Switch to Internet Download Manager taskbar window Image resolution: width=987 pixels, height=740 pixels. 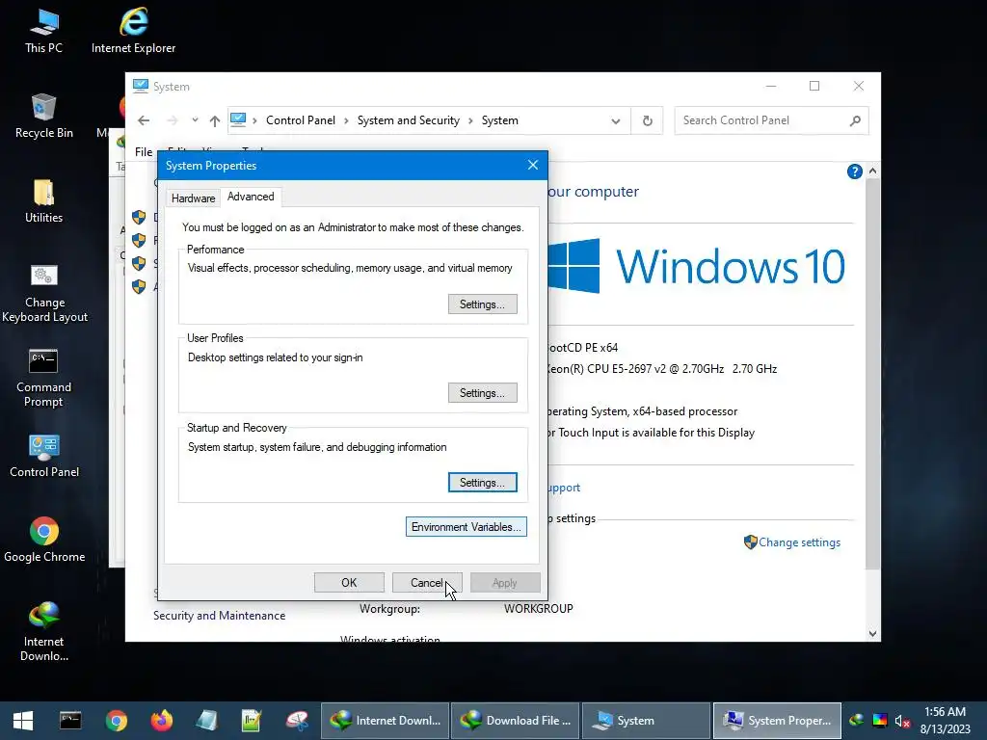click(x=386, y=721)
